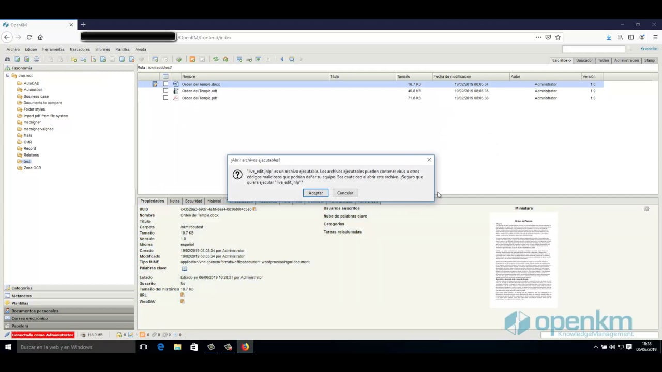Click the create folder toolbar icon
Screen dimensions: 662x372
click(74, 59)
